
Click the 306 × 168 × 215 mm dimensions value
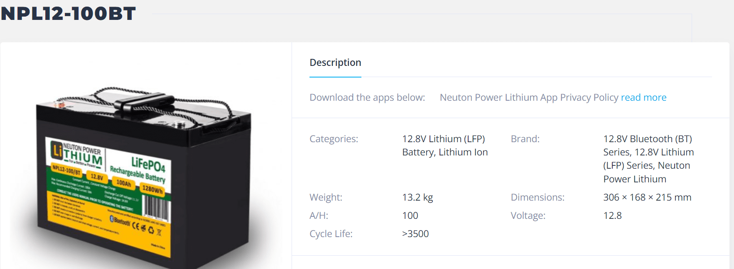(647, 197)
